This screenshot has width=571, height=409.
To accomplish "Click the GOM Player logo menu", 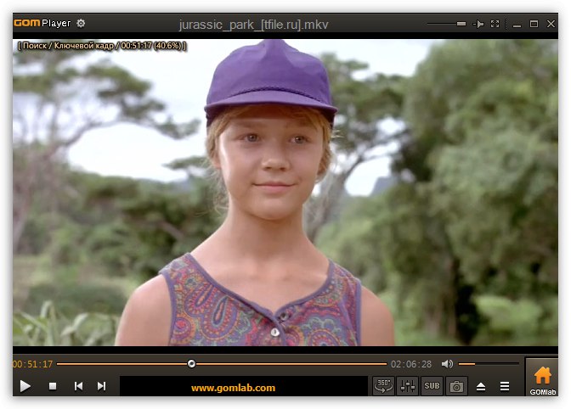I will pyautogui.click(x=42, y=23).
